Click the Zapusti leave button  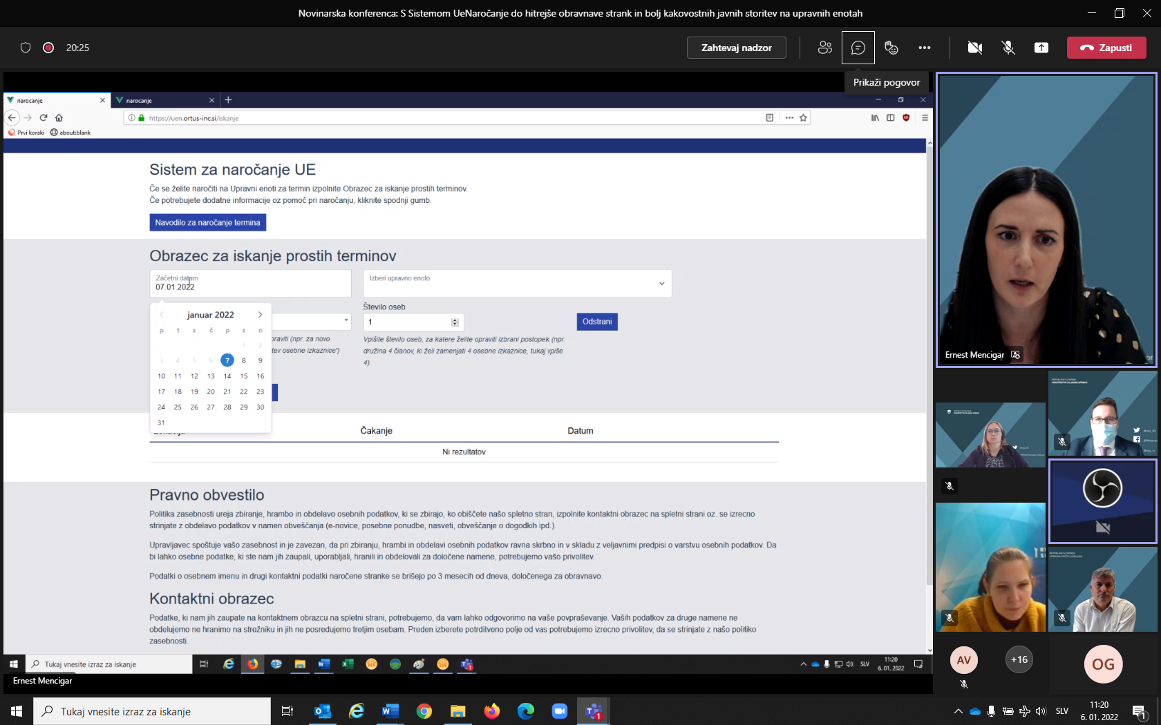1106,48
